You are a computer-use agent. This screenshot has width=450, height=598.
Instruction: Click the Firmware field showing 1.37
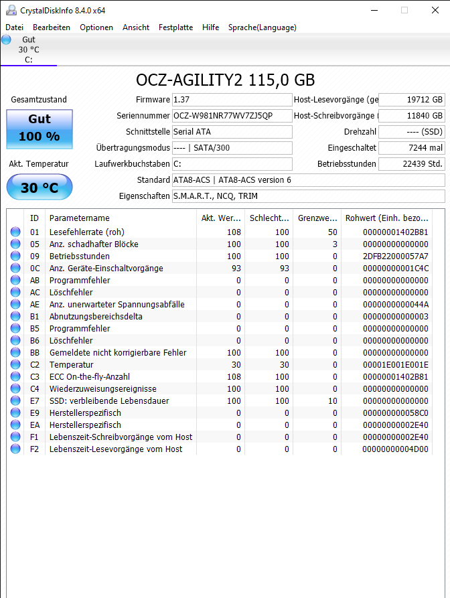point(232,100)
